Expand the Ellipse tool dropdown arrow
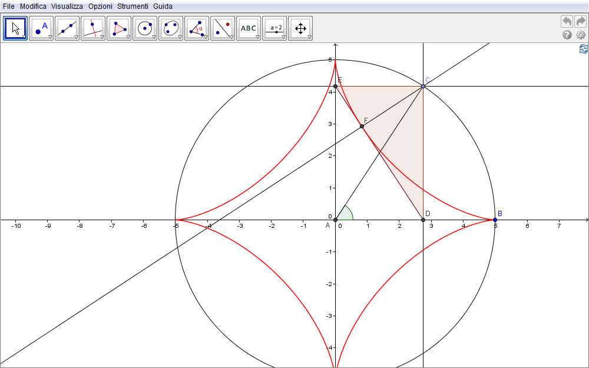Image resolution: width=589 pixels, height=368 pixels. coord(180,37)
